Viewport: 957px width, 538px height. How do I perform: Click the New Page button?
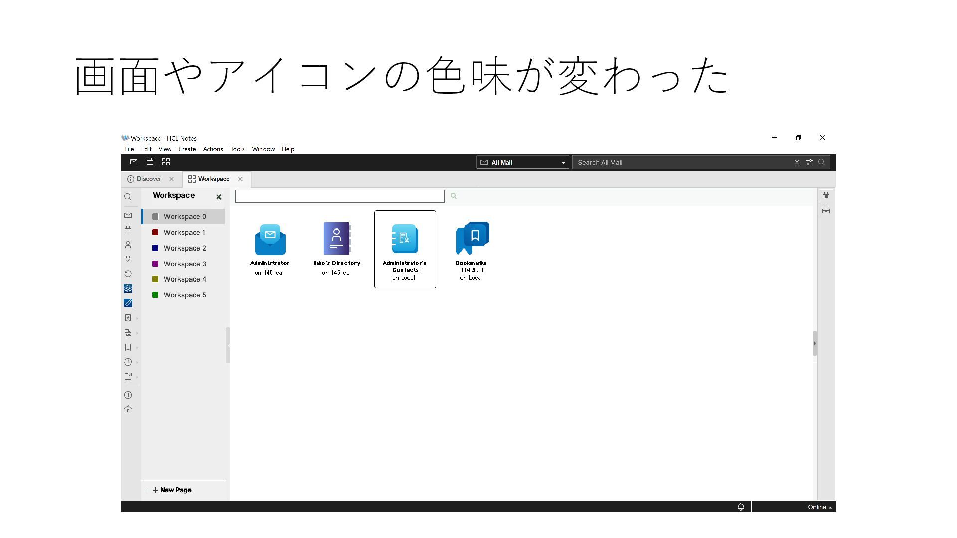click(172, 490)
